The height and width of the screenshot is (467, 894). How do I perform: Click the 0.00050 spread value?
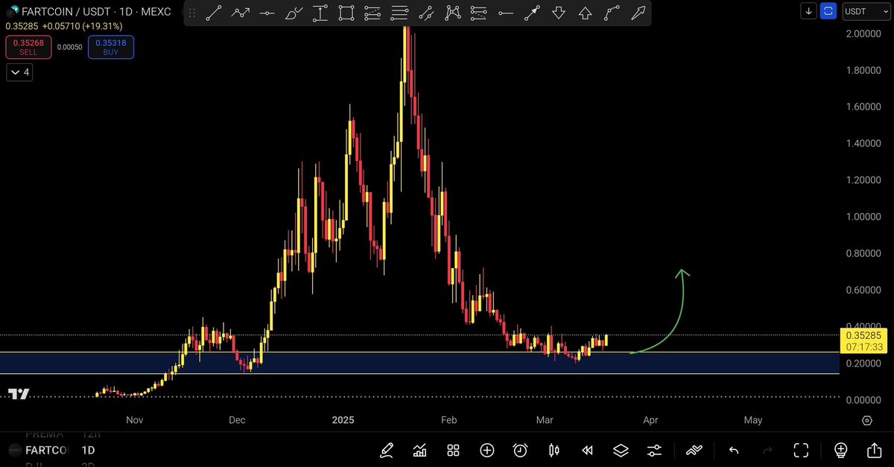point(70,48)
